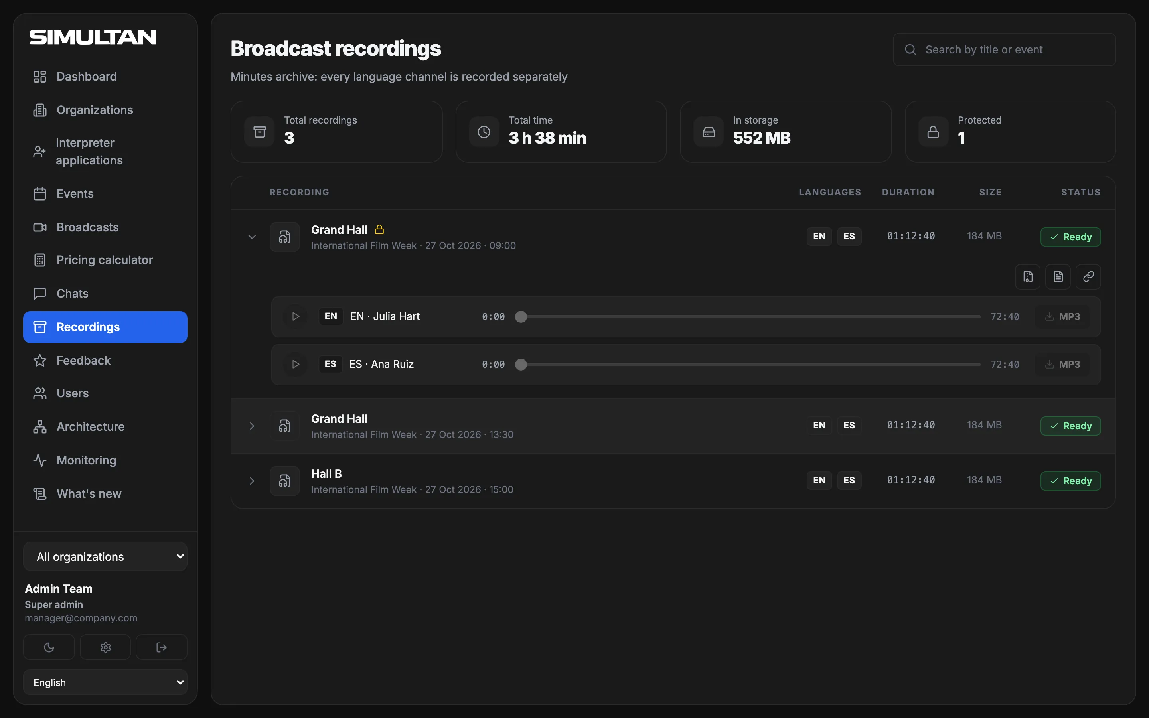Open Broadcasts from sidebar
1149x718 pixels.
(x=105, y=227)
